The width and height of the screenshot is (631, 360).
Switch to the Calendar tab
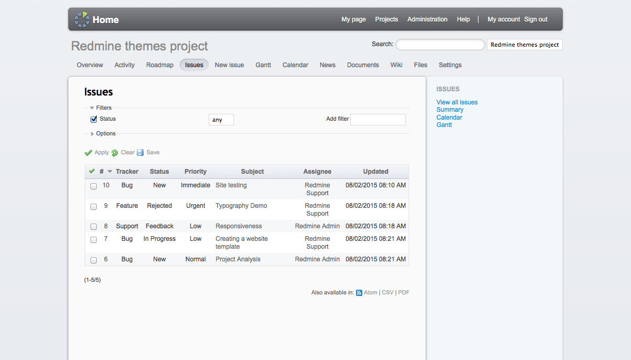pos(296,65)
